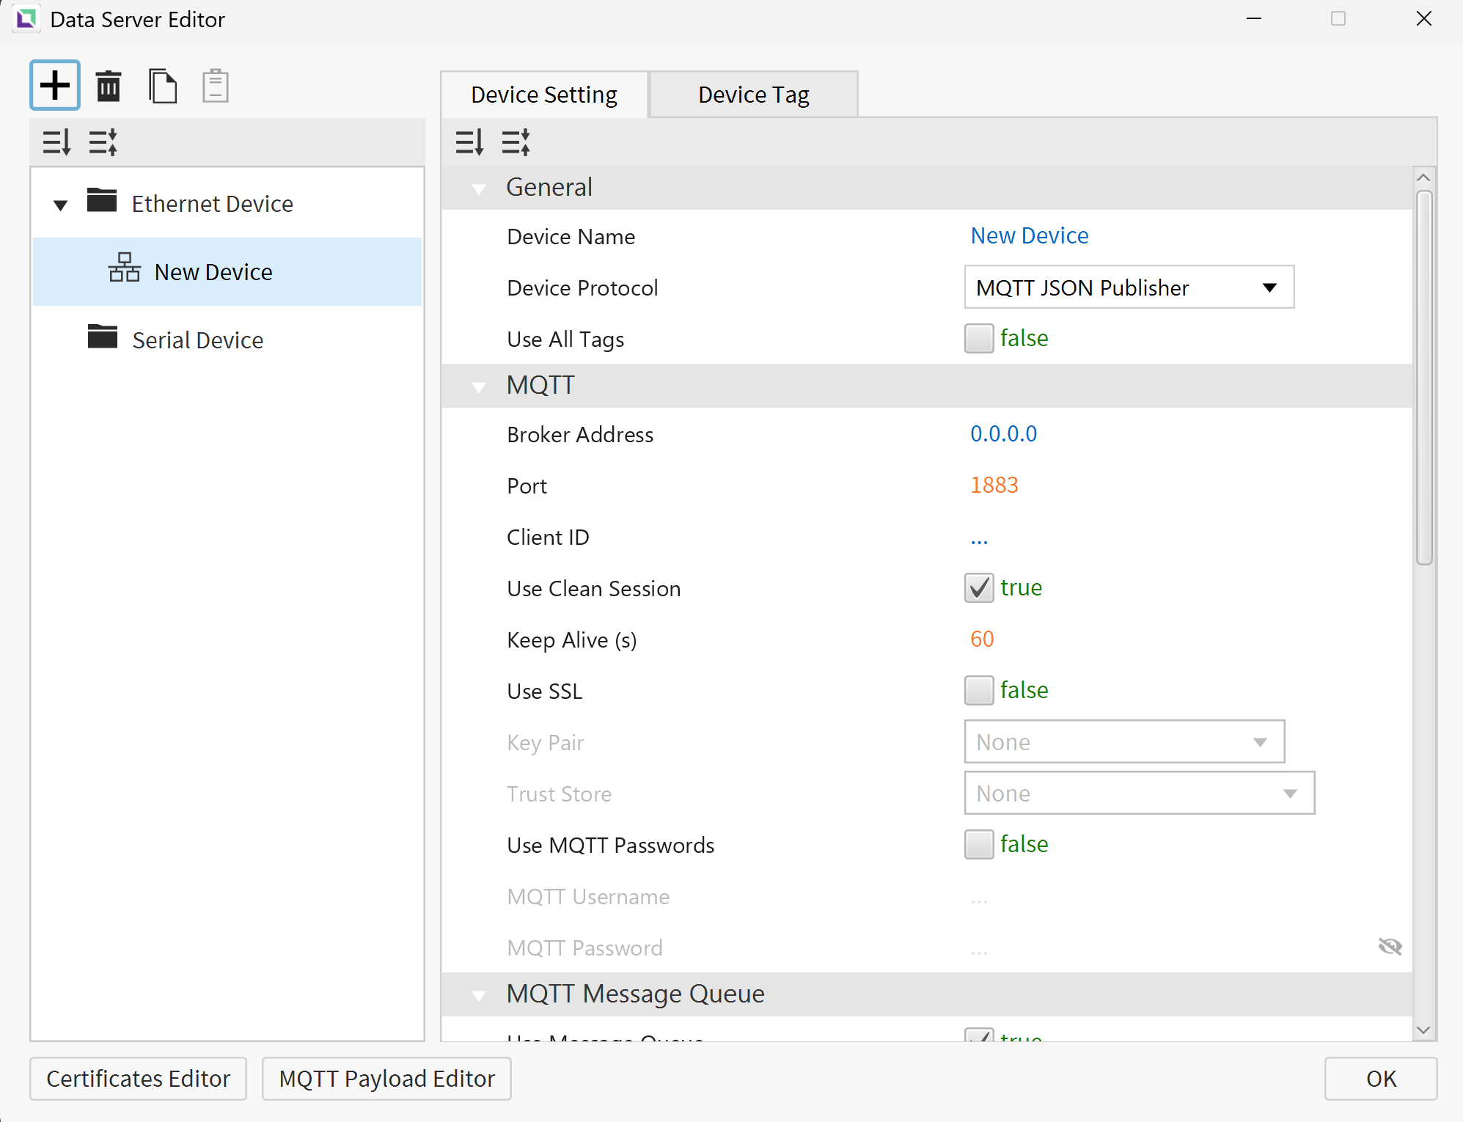Open the MQTT Payload Editor
The width and height of the screenshot is (1463, 1122).
[386, 1079]
